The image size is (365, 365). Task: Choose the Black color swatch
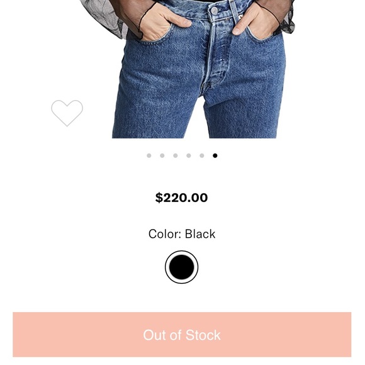pyautogui.click(x=182, y=267)
